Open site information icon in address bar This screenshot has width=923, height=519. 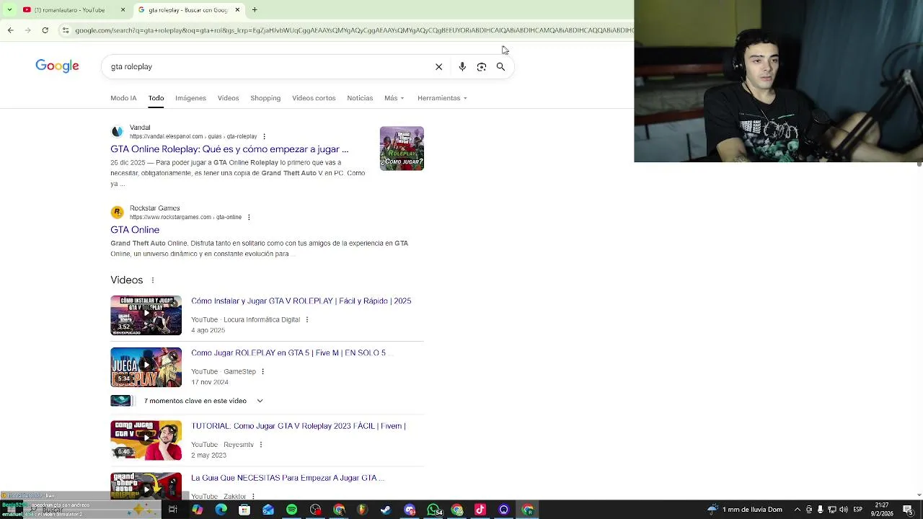click(x=66, y=30)
